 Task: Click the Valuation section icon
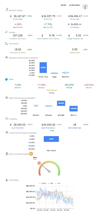point(6,180)
